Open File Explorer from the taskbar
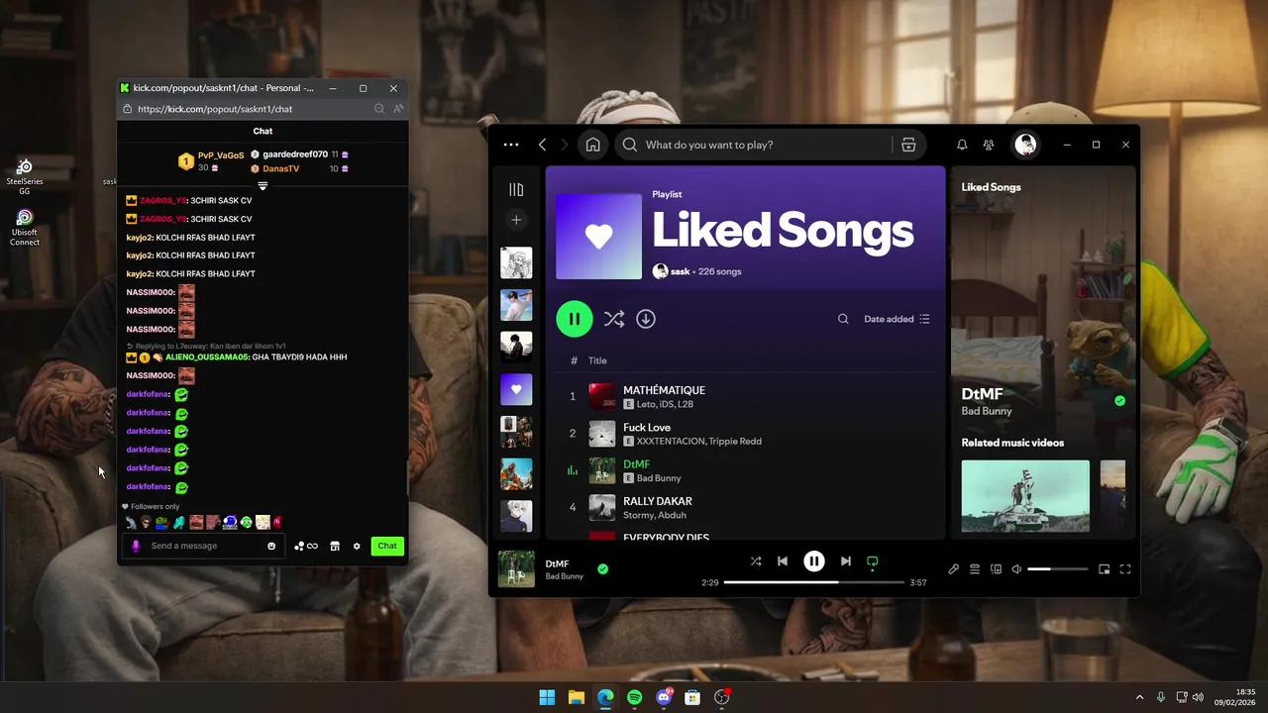 [x=576, y=697]
